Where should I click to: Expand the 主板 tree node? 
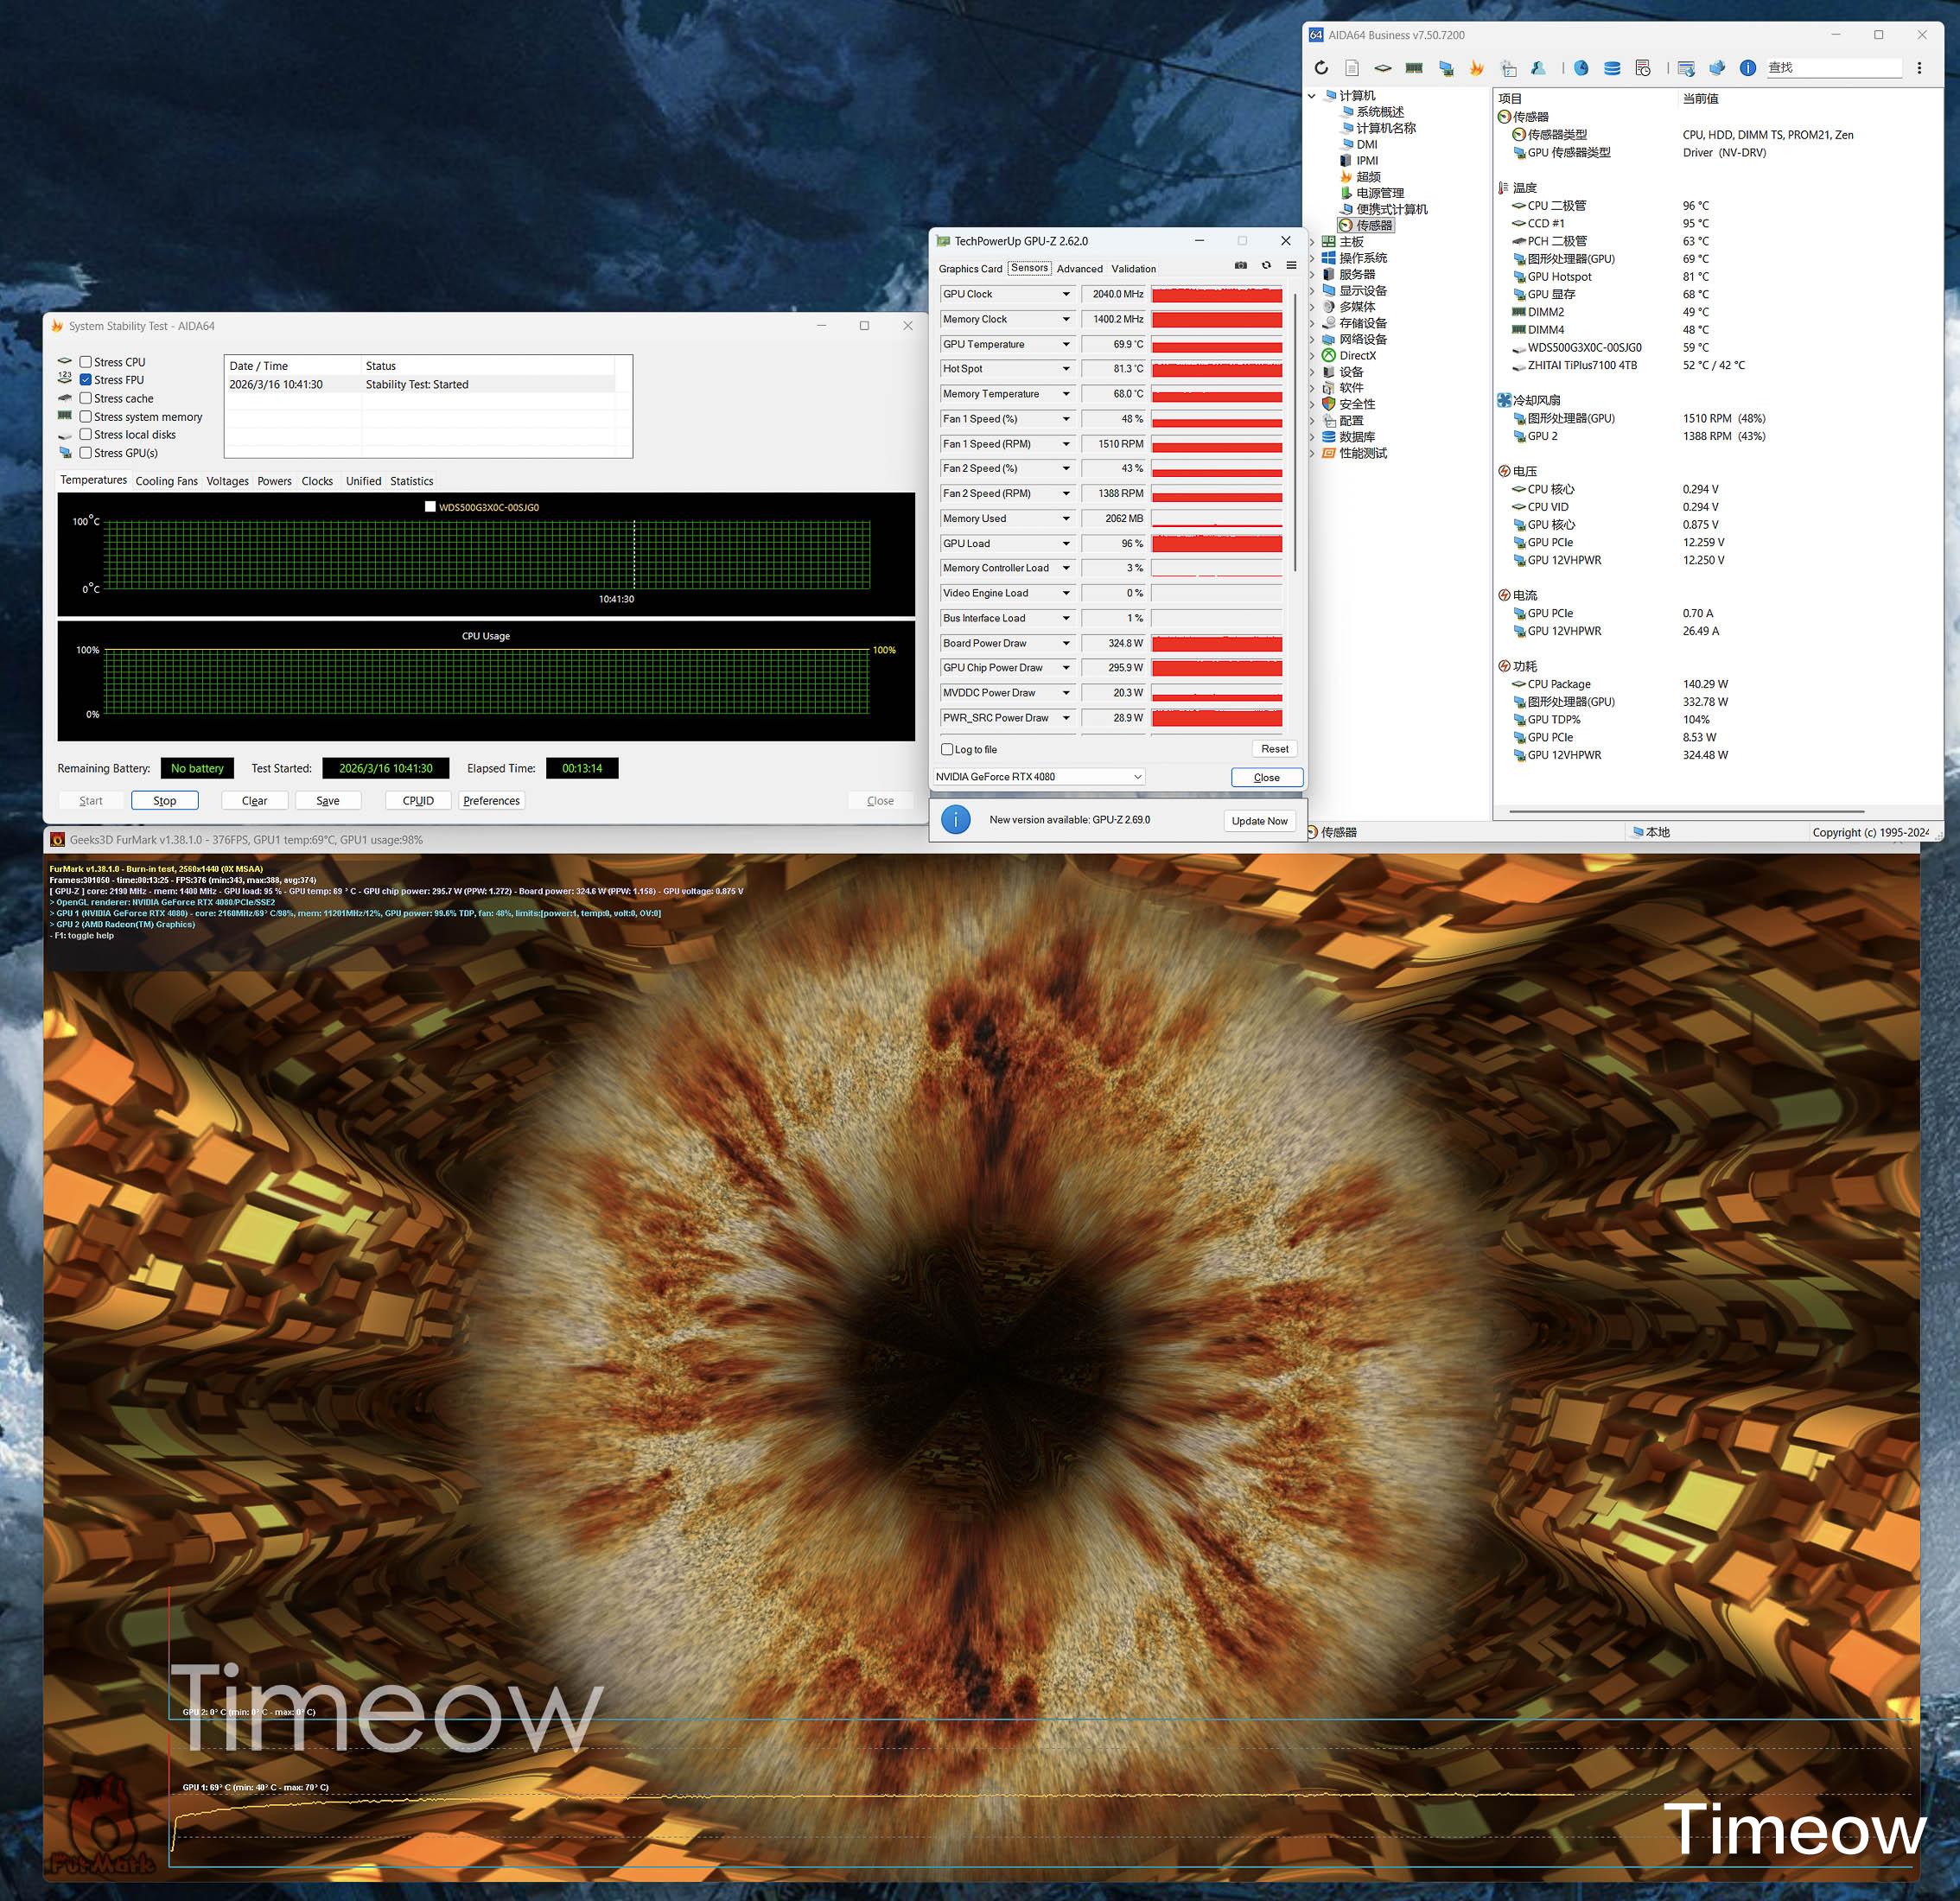1312,242
